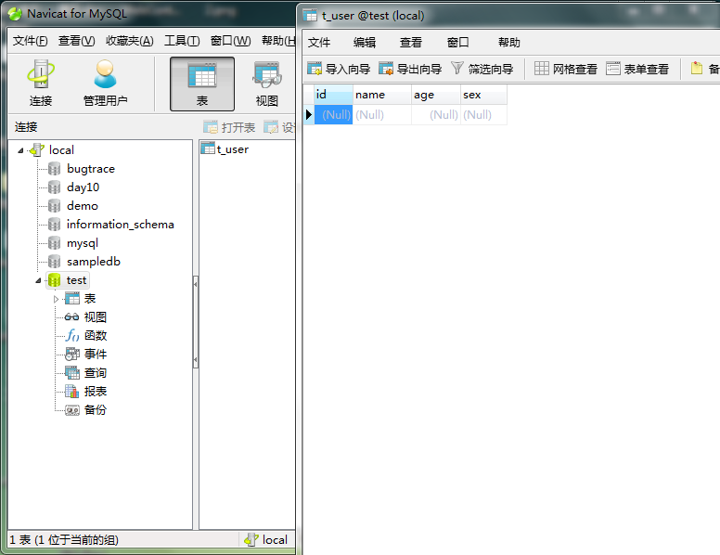The height and width of the screenshot is (555, 720).
Task: Click the name column header
Action: pyautogui.click(x=381, y=95)
